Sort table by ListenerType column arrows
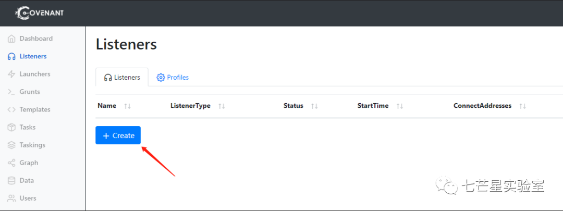This screenshot has width=563, height=211. pyautogui.click(x=222, y=106)
